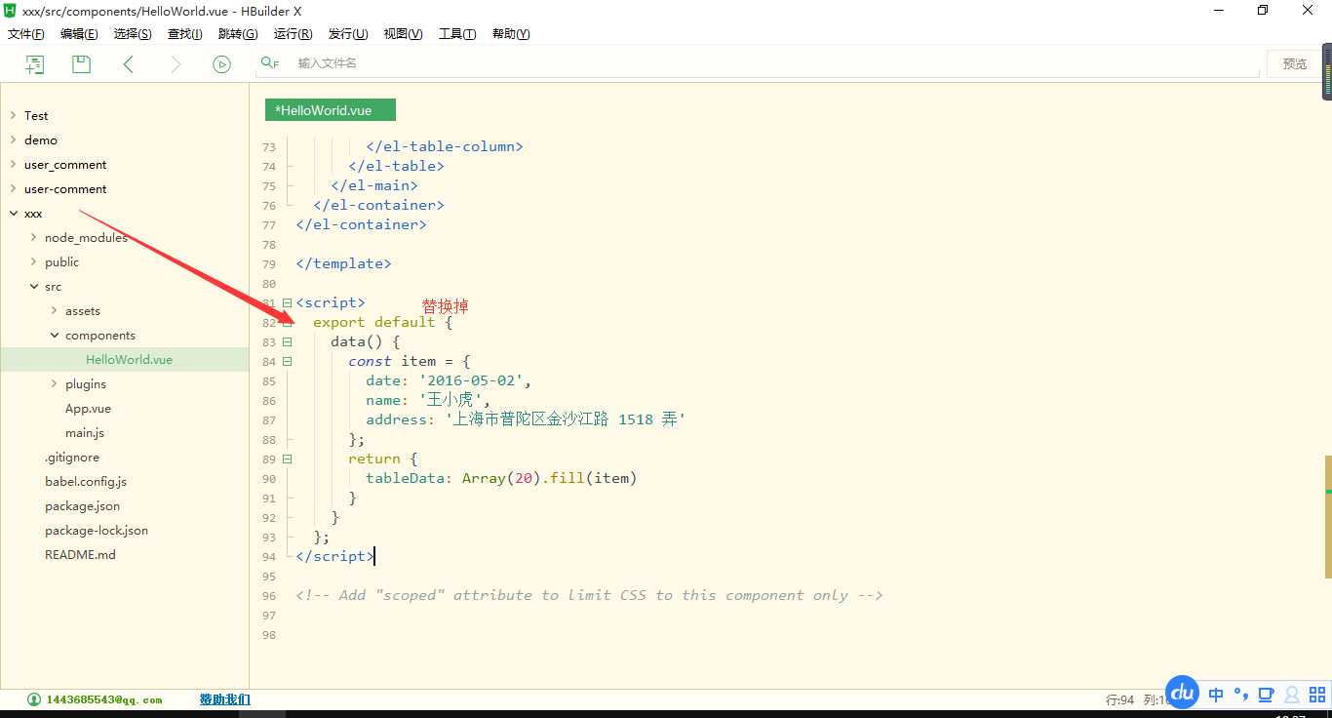Click the '2016-05-02' date string

pyautogui.click(x=471, y=380)
